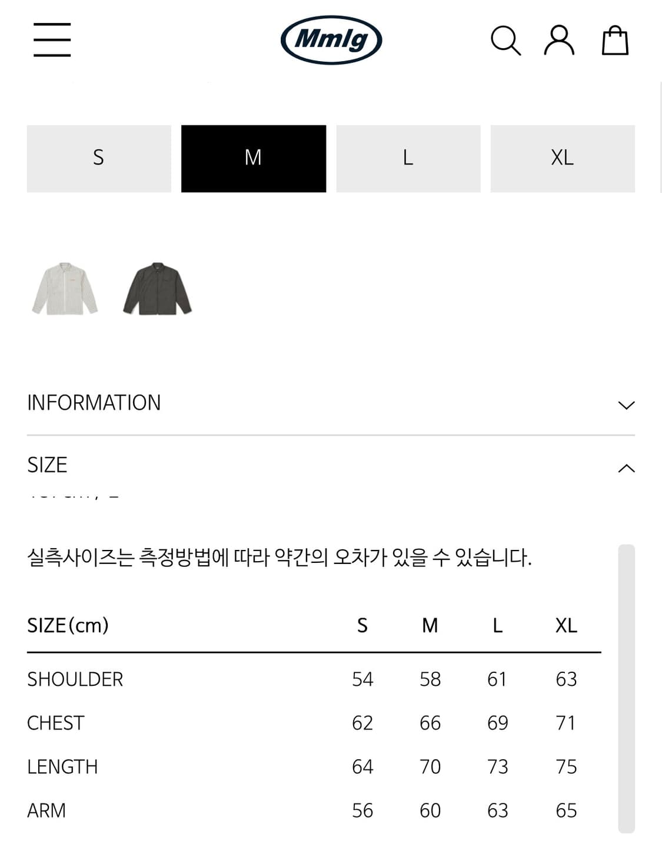Click the Mmlg oval logo
The width and height of the screenshot is (662, 844).
tap(331, 39)
